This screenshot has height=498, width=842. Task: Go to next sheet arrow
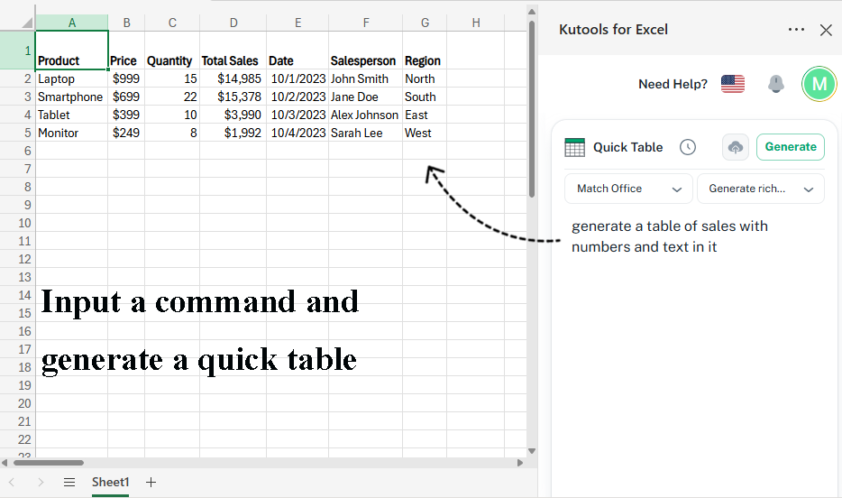41,483
